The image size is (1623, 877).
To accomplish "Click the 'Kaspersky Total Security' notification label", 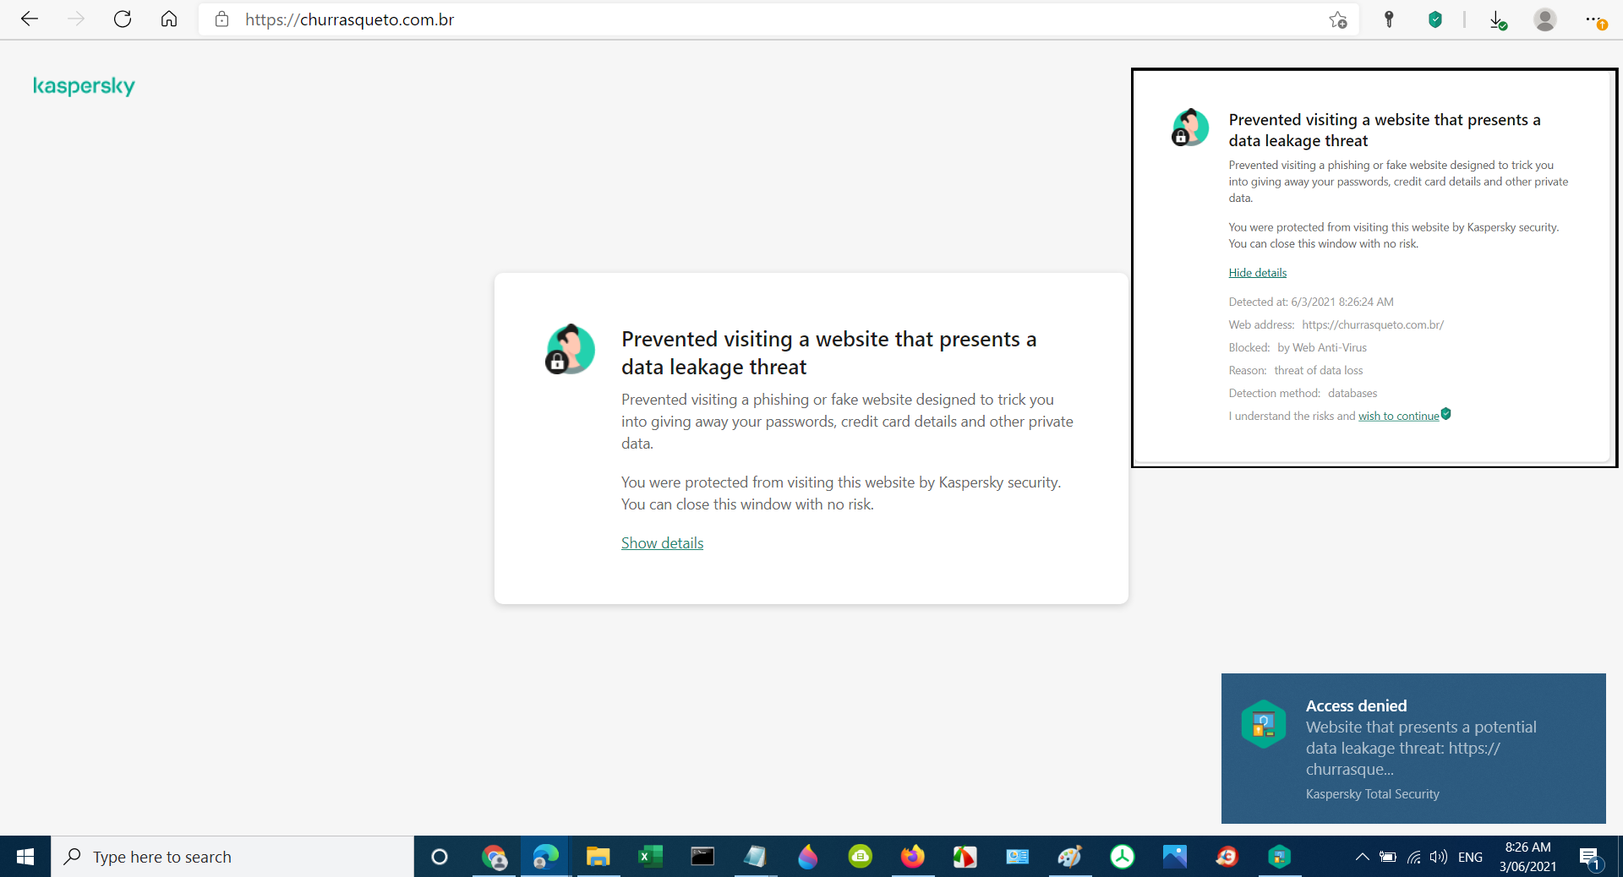I will pyautogui.click(x=1372, y=794).
